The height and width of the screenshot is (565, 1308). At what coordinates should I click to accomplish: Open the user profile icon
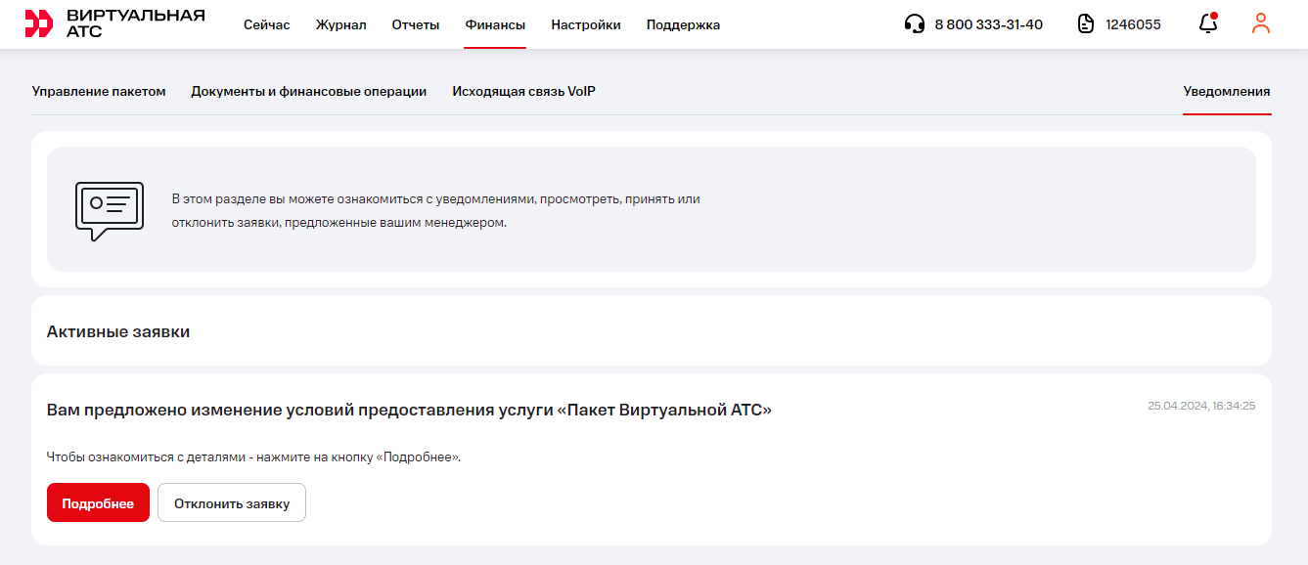1261,24
